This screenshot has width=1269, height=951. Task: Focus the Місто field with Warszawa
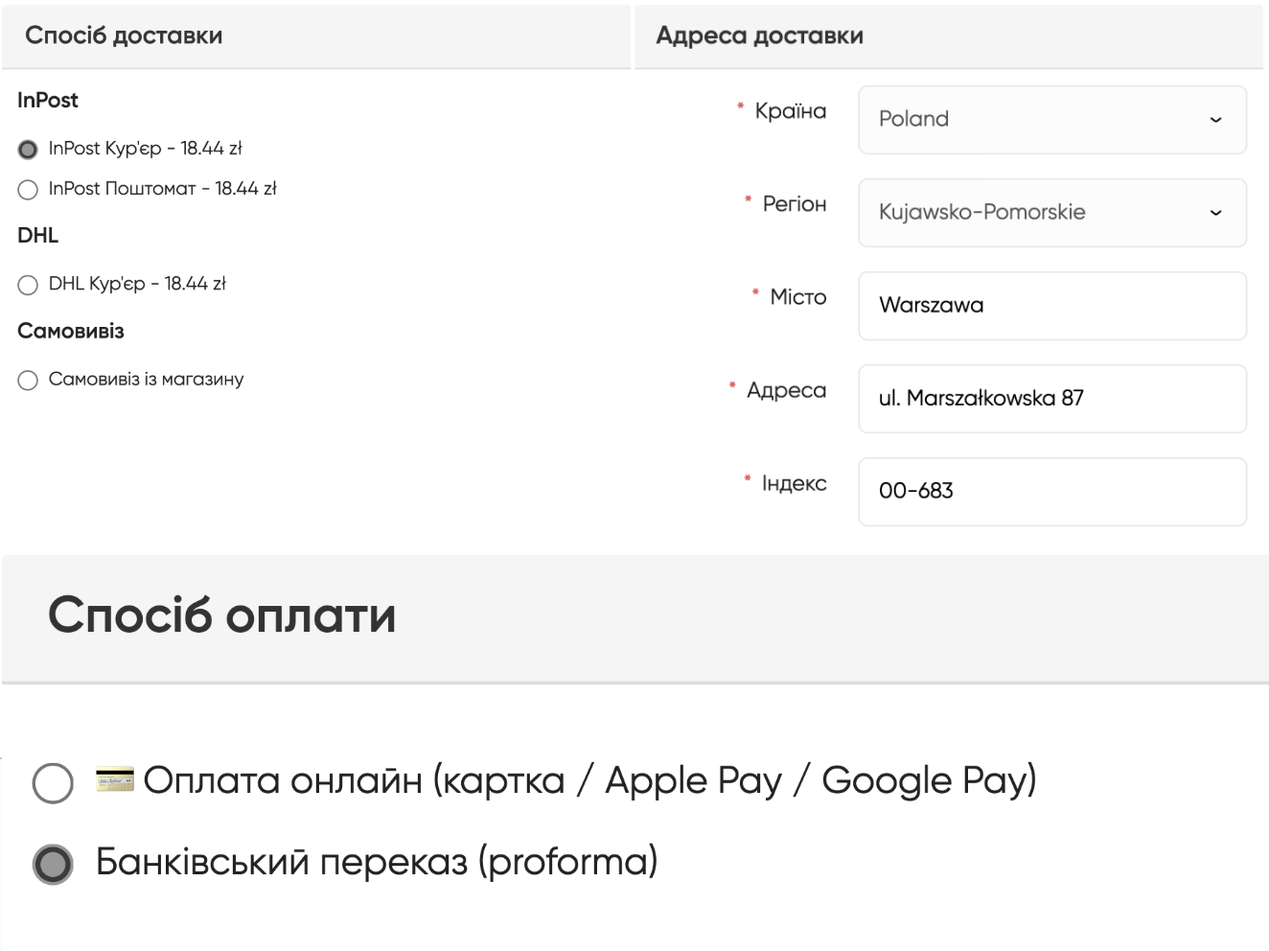[1051, 306]
